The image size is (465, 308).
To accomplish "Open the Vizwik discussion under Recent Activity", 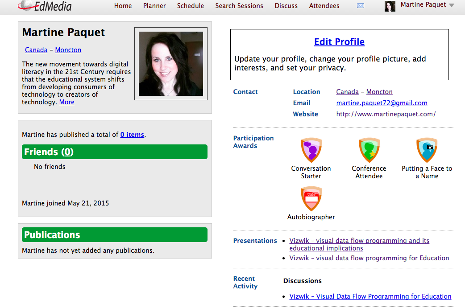I will click(370, 296).
